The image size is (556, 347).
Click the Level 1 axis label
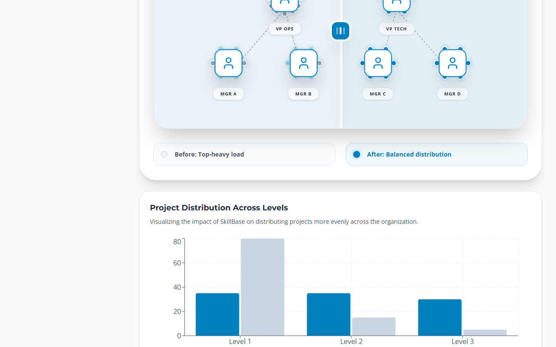240,341
